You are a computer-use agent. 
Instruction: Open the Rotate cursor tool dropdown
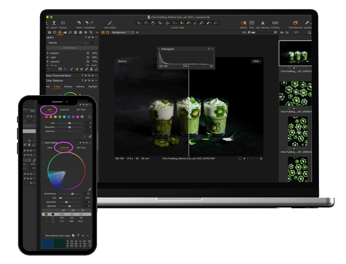pos(168,23)
